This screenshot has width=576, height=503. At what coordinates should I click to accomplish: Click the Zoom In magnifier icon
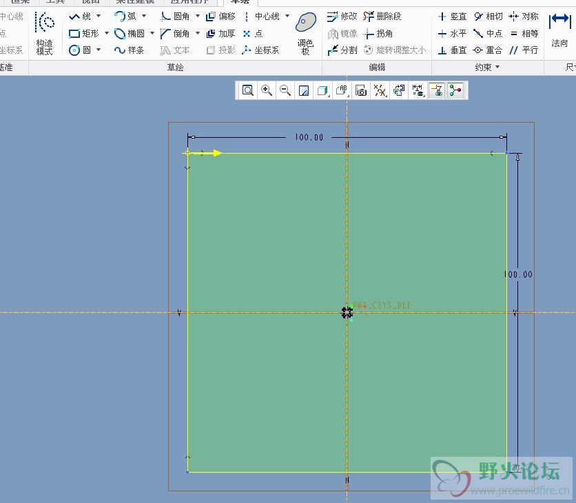click(267, 90)
